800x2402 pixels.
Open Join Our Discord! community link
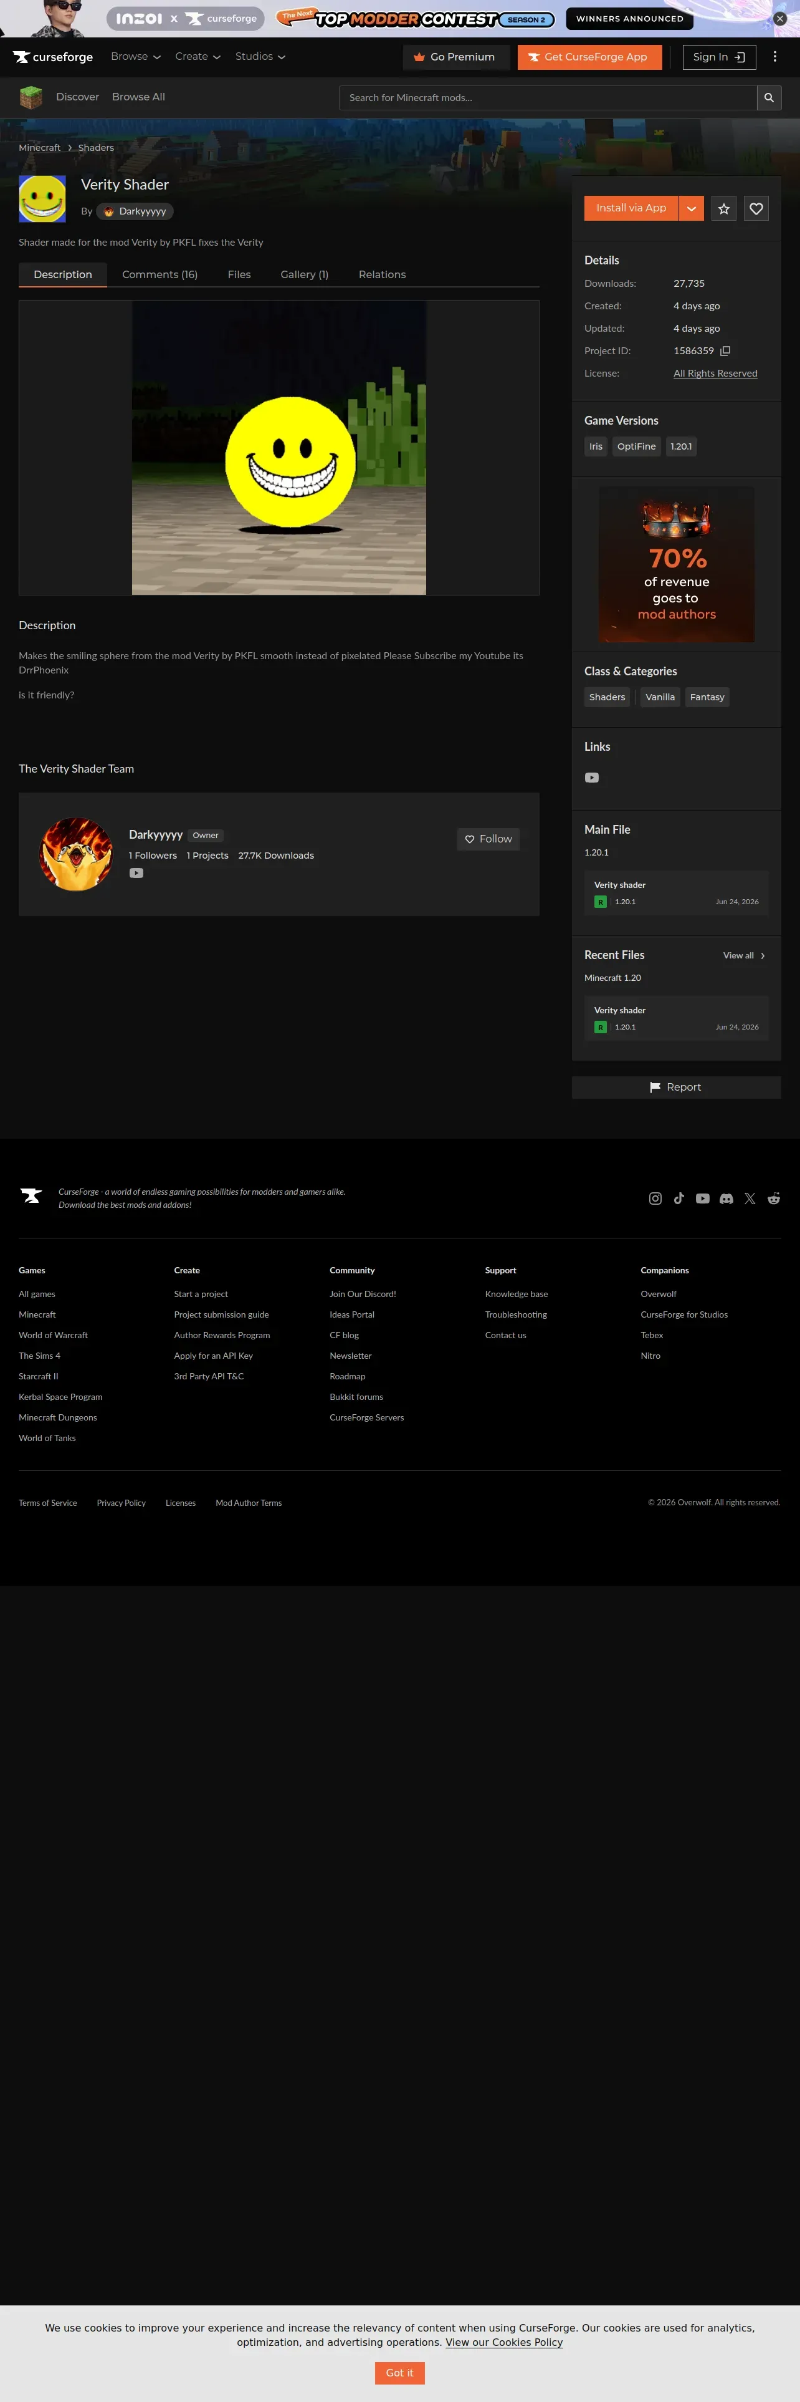362,1295
